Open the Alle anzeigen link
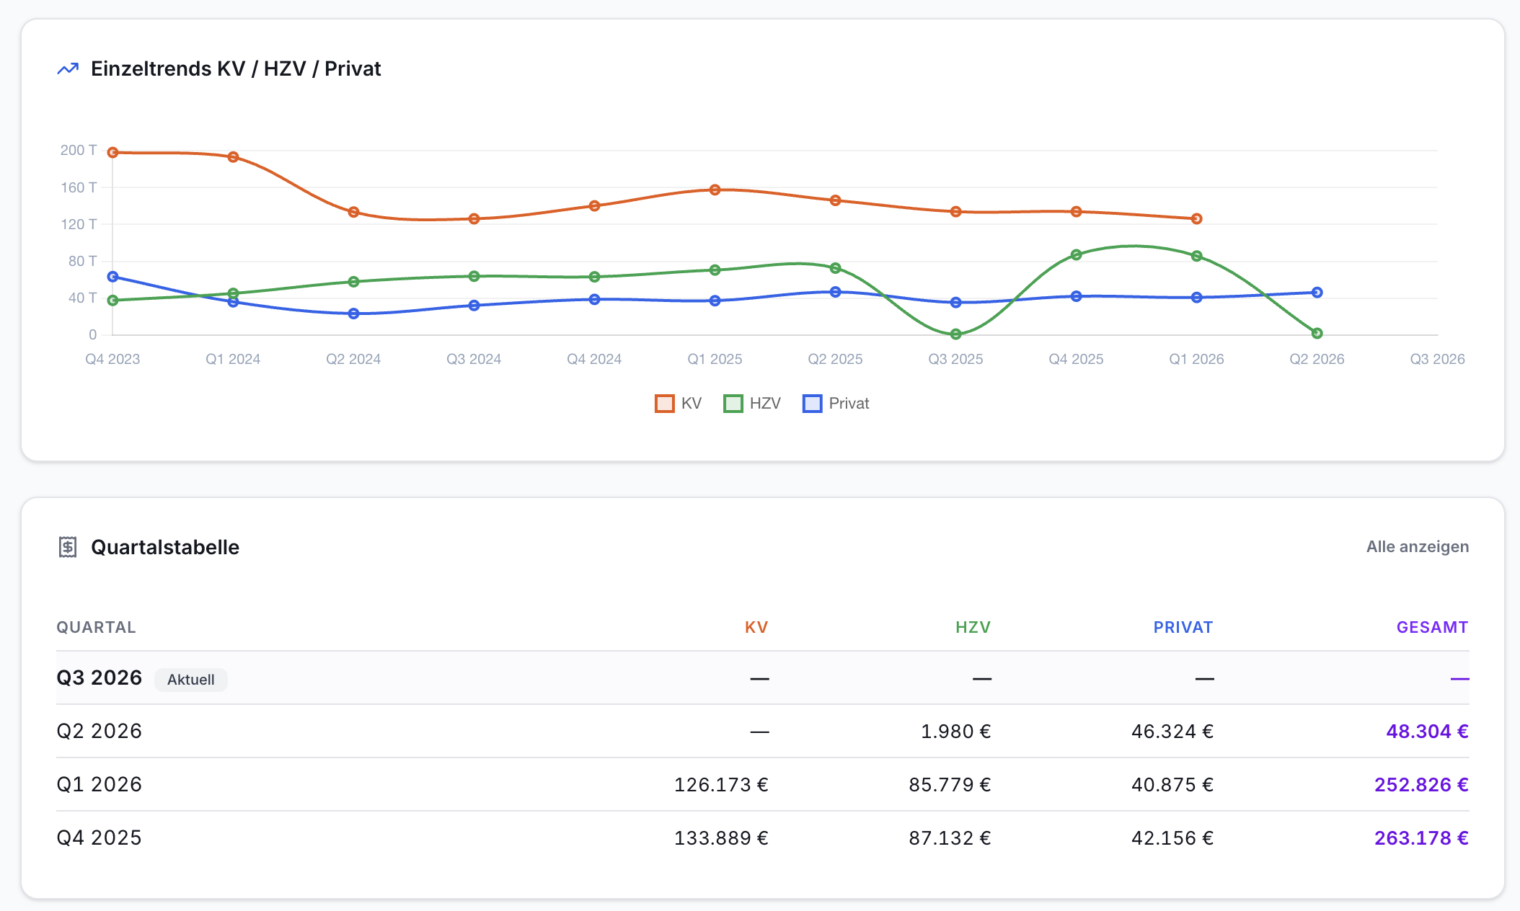 pos(1417,546)
